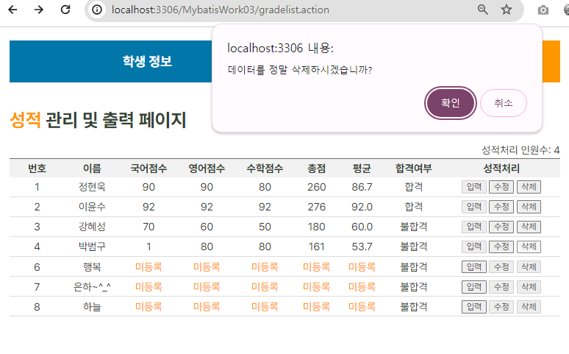View site information icon in address bar
The image size is (569, 354).
(x=97, y=10)
